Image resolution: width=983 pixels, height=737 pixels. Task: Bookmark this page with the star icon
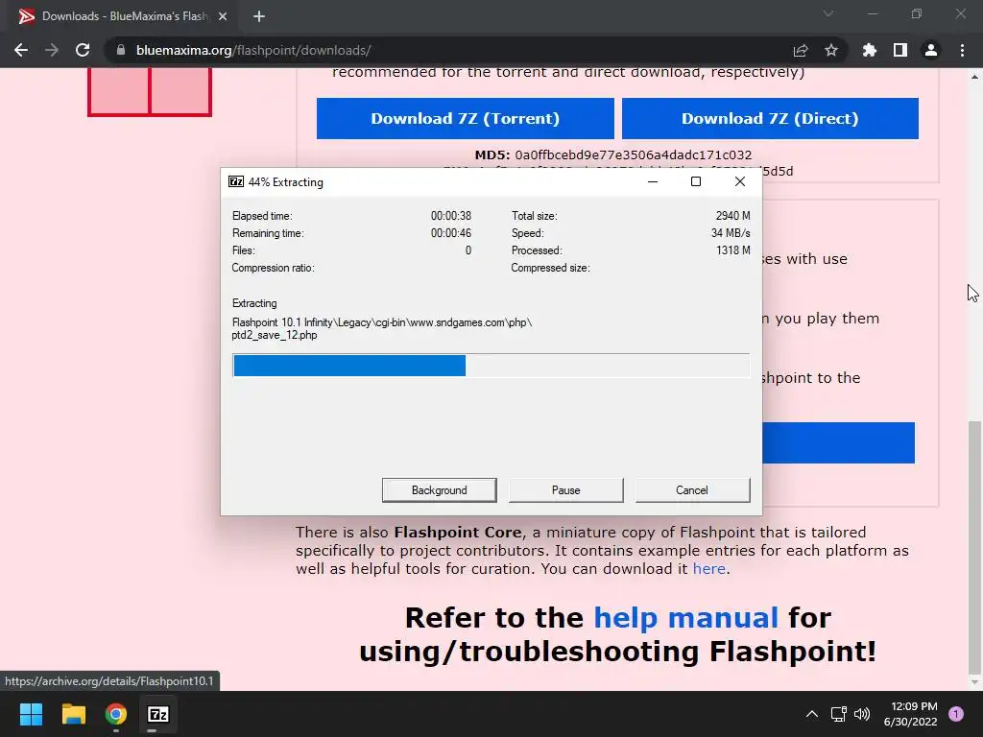click(x=831, y=50)
